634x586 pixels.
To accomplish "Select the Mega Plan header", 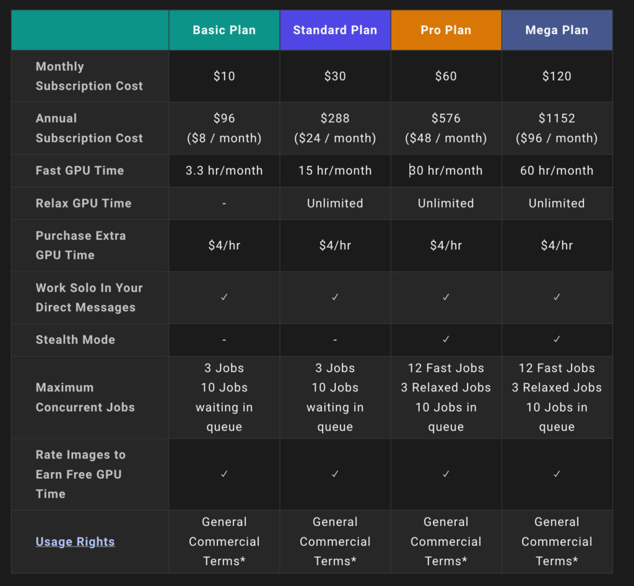I will tap(557, 30).
